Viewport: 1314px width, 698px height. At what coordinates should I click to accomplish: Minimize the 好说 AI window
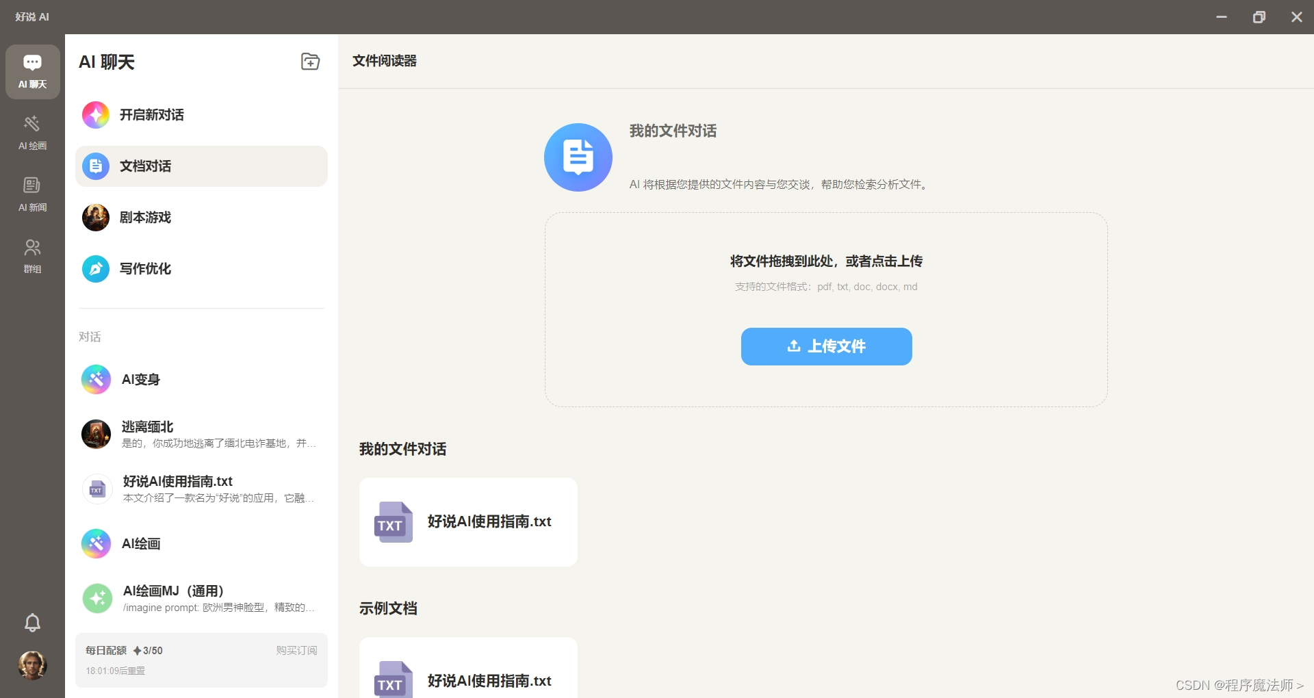coord(1222,16)
